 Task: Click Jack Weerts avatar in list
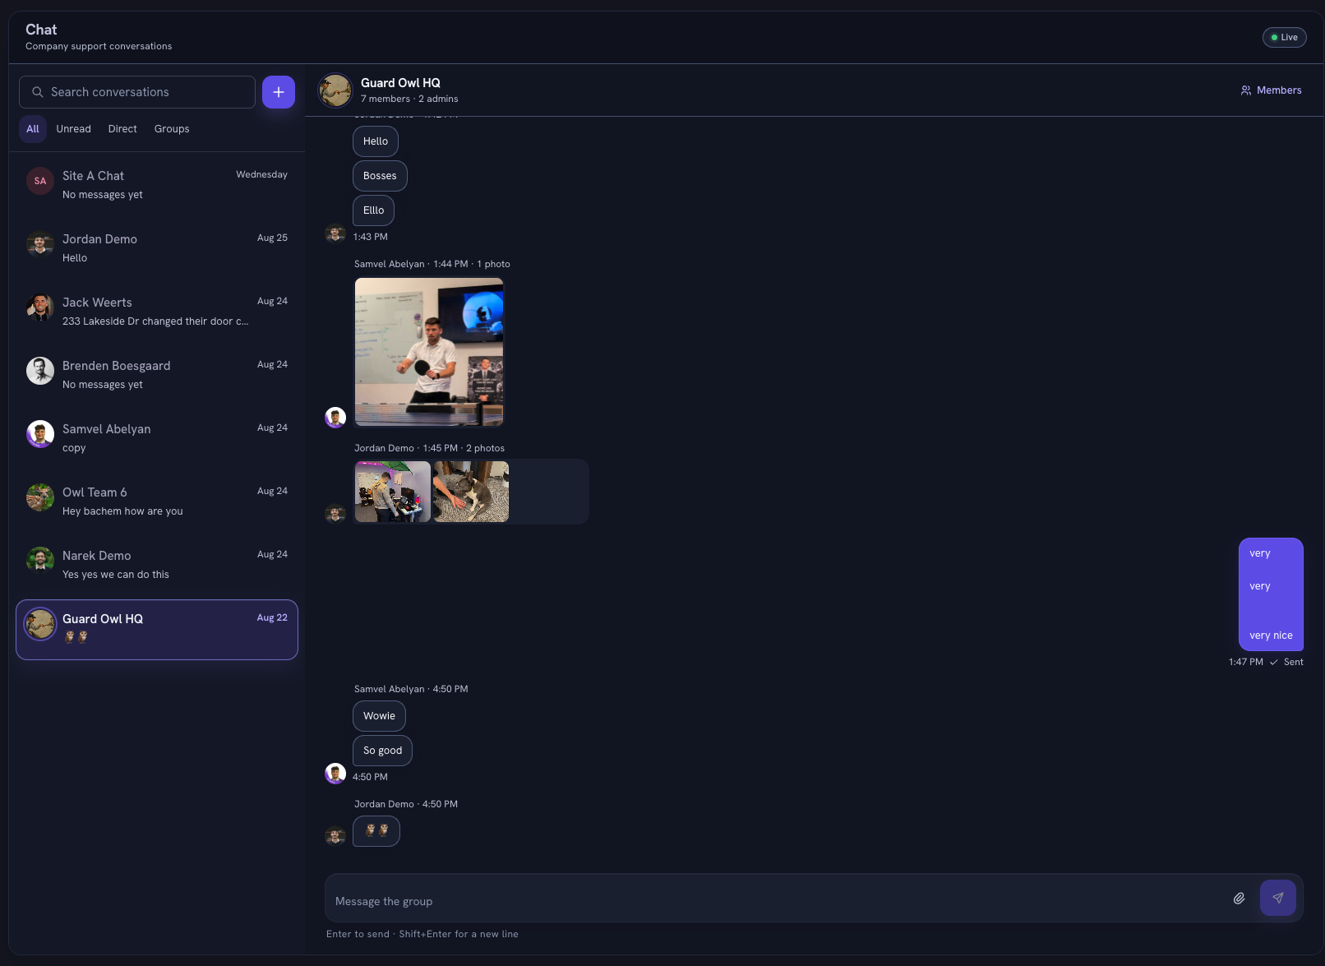[40, 307]
